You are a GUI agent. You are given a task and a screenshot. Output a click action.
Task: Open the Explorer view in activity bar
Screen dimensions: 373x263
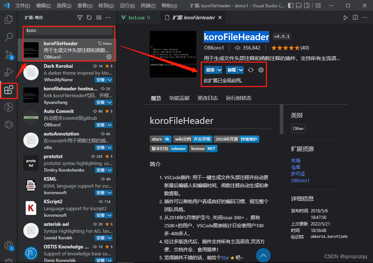[9, 20]
